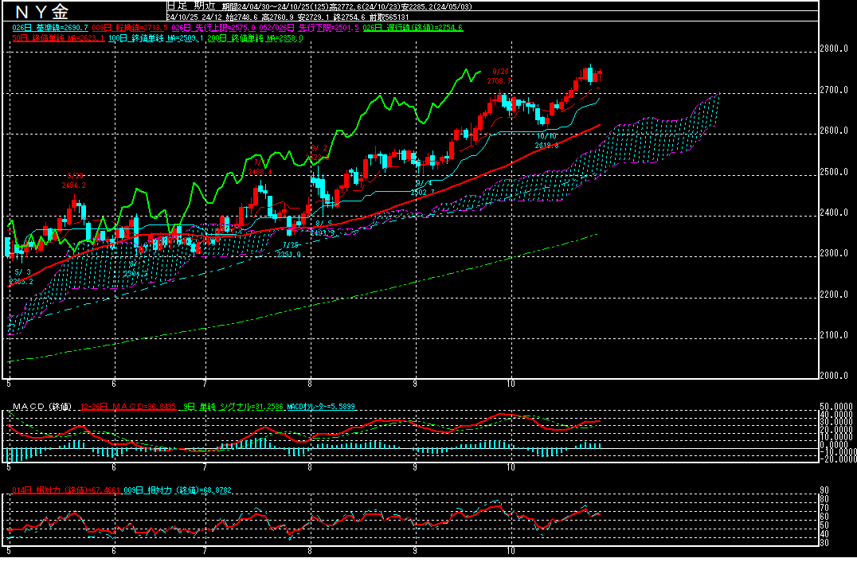Click the "026日 先行上限=2575.0" legend entry

pyautogui.click(x=213, y=28)
